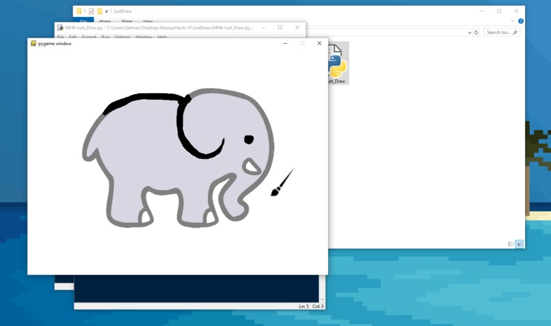Click the elephant's white tusk on canvas
This screenshot has height=326, width=551.
252,167
